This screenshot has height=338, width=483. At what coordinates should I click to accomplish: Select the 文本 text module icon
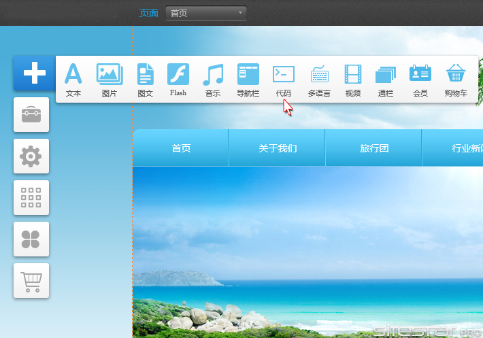[73, 79]
